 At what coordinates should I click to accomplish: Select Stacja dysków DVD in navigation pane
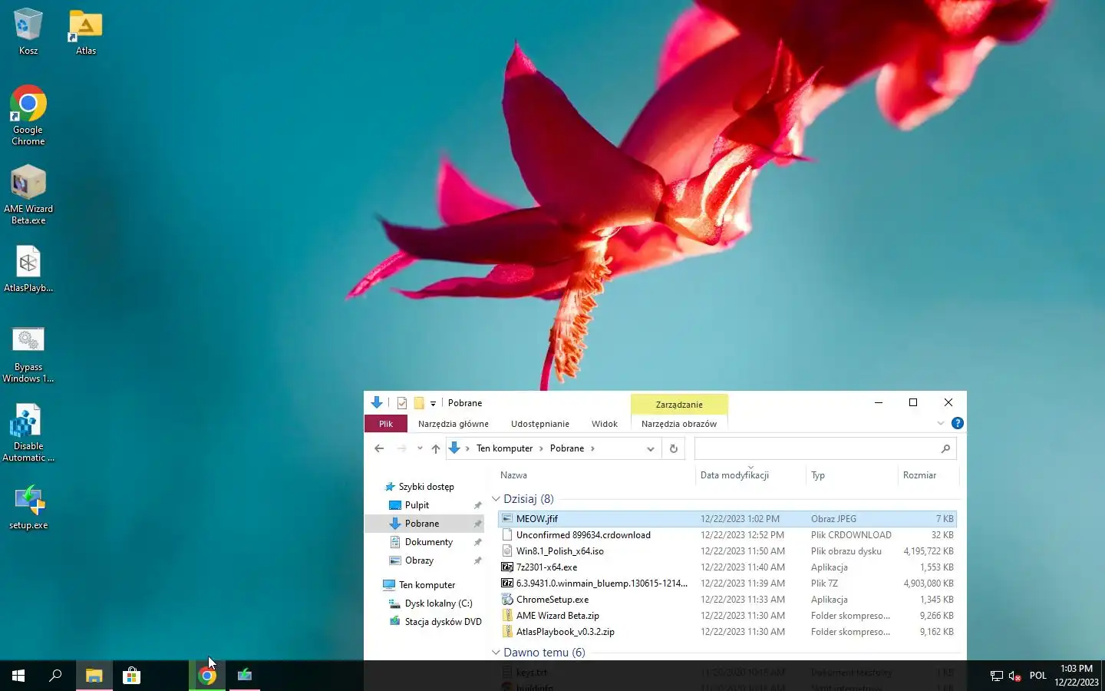[443, 622]
